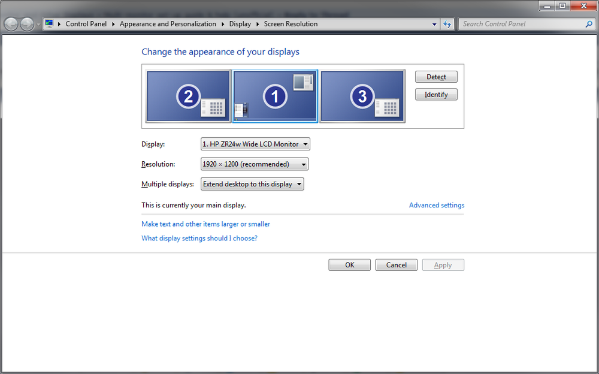The image size is (599, 374).
Task: Select display monitor 1 thumbnail
Action: tap(275, 96)
